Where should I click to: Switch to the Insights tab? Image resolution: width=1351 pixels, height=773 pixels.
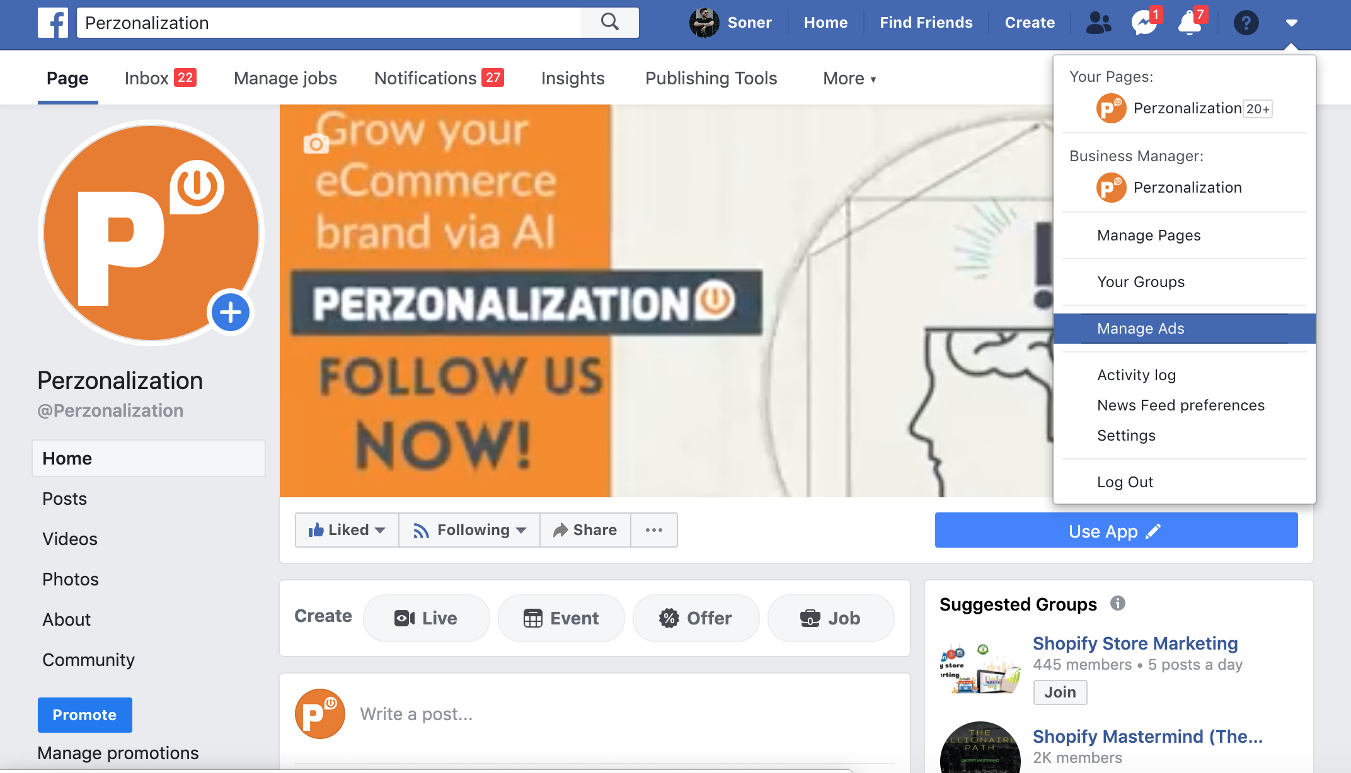(x=573, y=78)
